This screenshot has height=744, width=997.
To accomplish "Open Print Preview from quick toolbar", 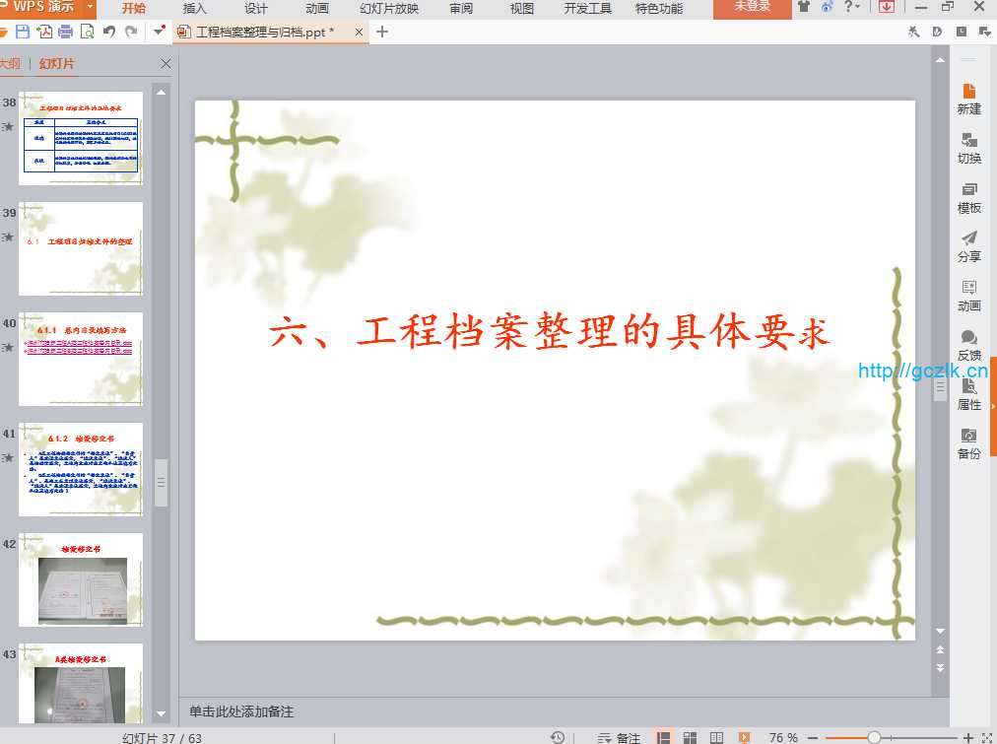I will (87, 32).
